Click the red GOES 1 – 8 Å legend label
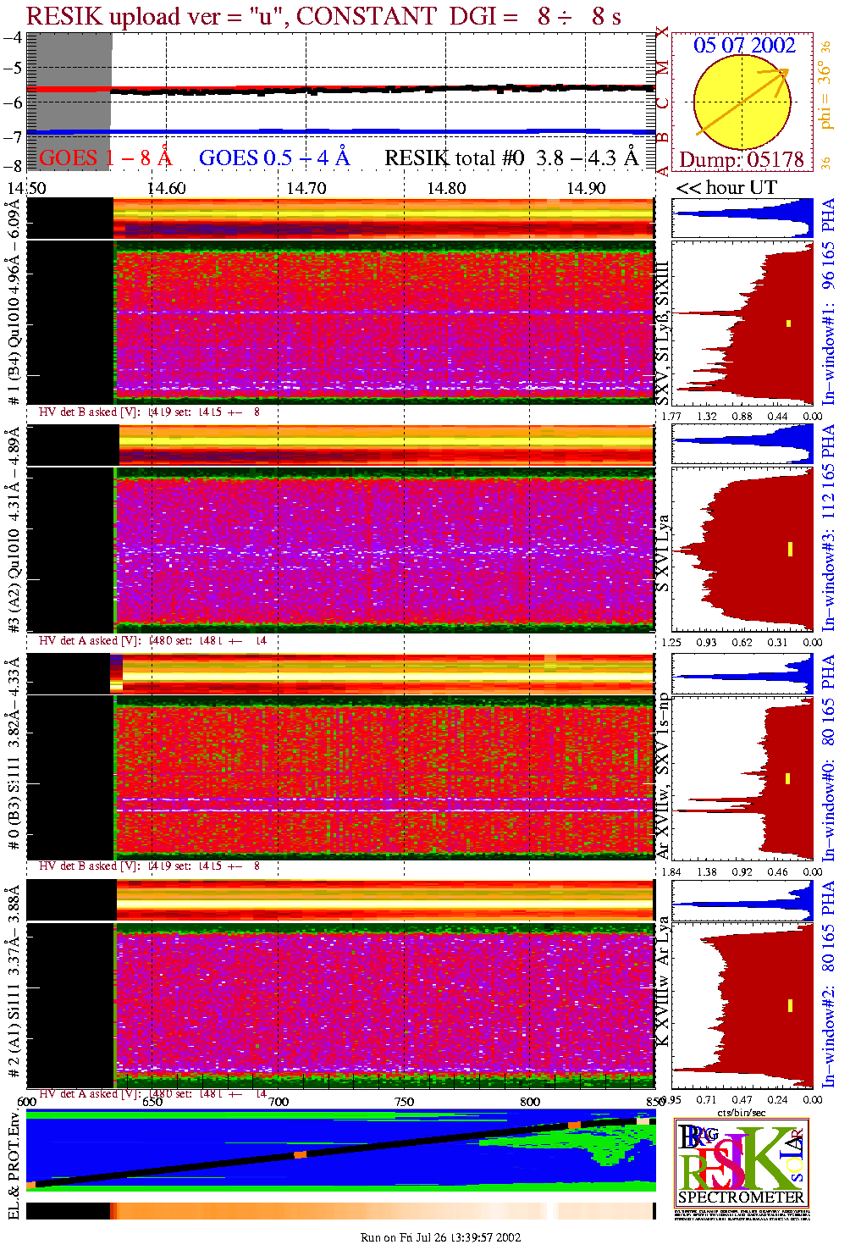 point(105,158)
